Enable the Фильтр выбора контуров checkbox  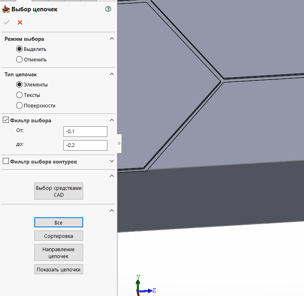[6, 161]
